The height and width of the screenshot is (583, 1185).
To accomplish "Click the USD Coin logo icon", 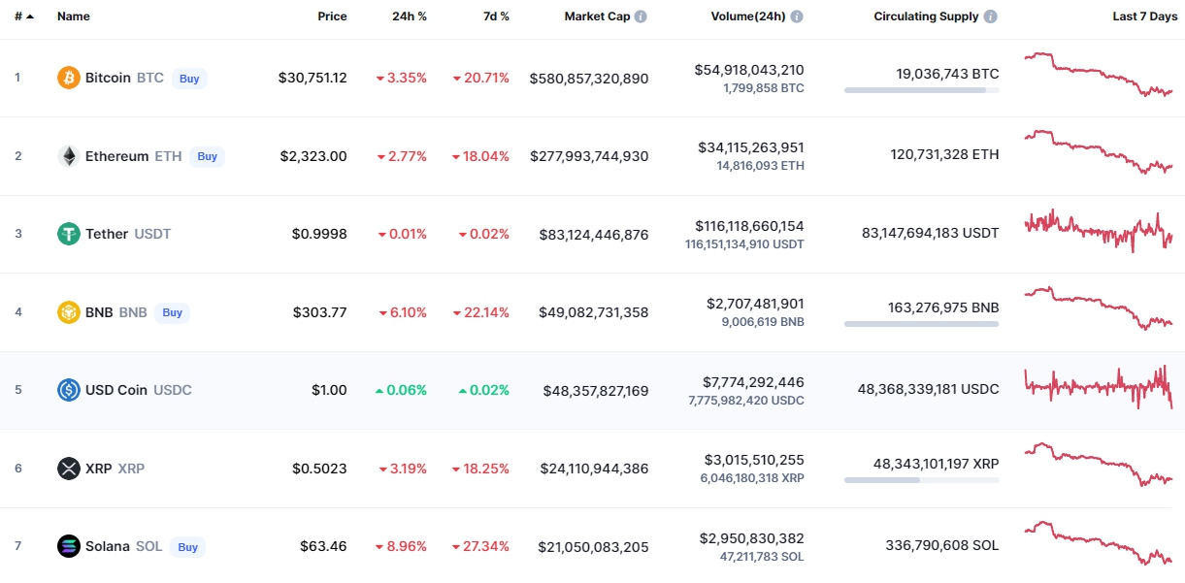I will (69, 390).
